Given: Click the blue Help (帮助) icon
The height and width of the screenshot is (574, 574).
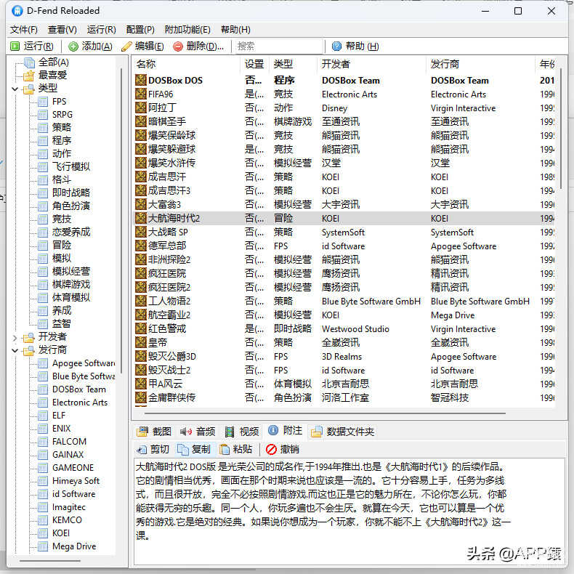Looking at the screenshot, I should coord(336,46).
